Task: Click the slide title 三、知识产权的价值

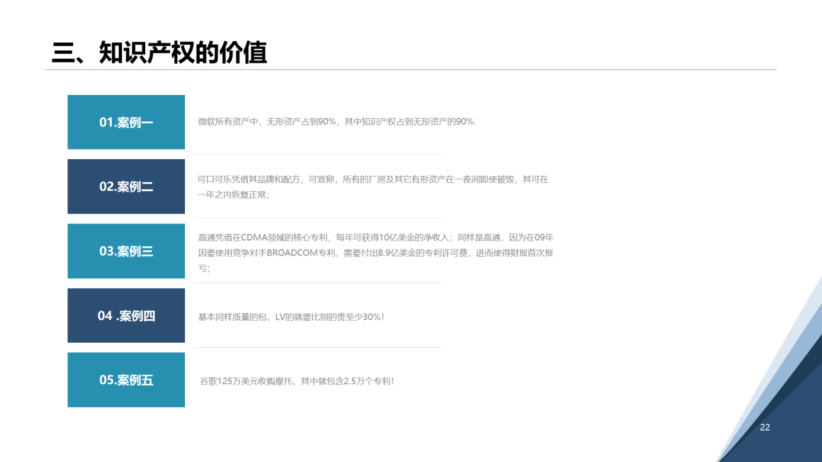Action: (162, 53)
